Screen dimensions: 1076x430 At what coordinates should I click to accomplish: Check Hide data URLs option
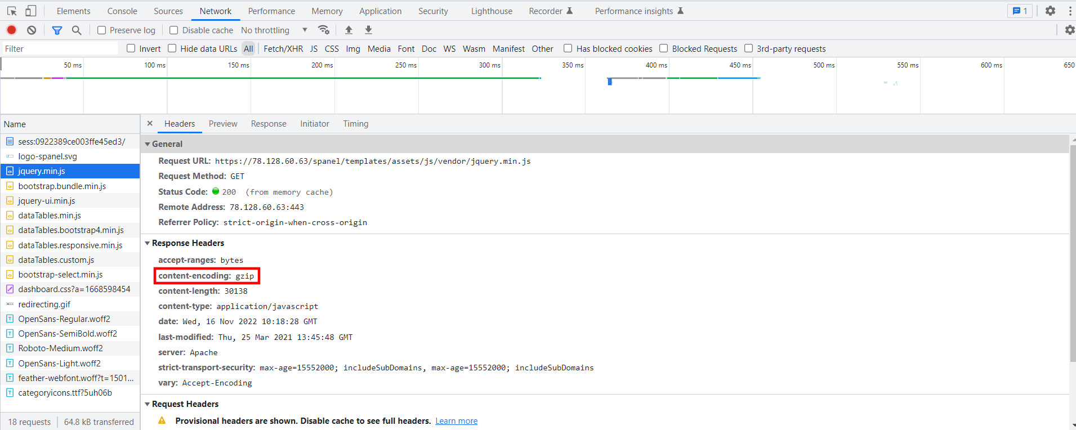[x=172, y=48]
